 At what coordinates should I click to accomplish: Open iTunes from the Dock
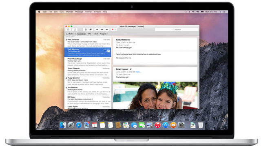(x=157, y=125)
